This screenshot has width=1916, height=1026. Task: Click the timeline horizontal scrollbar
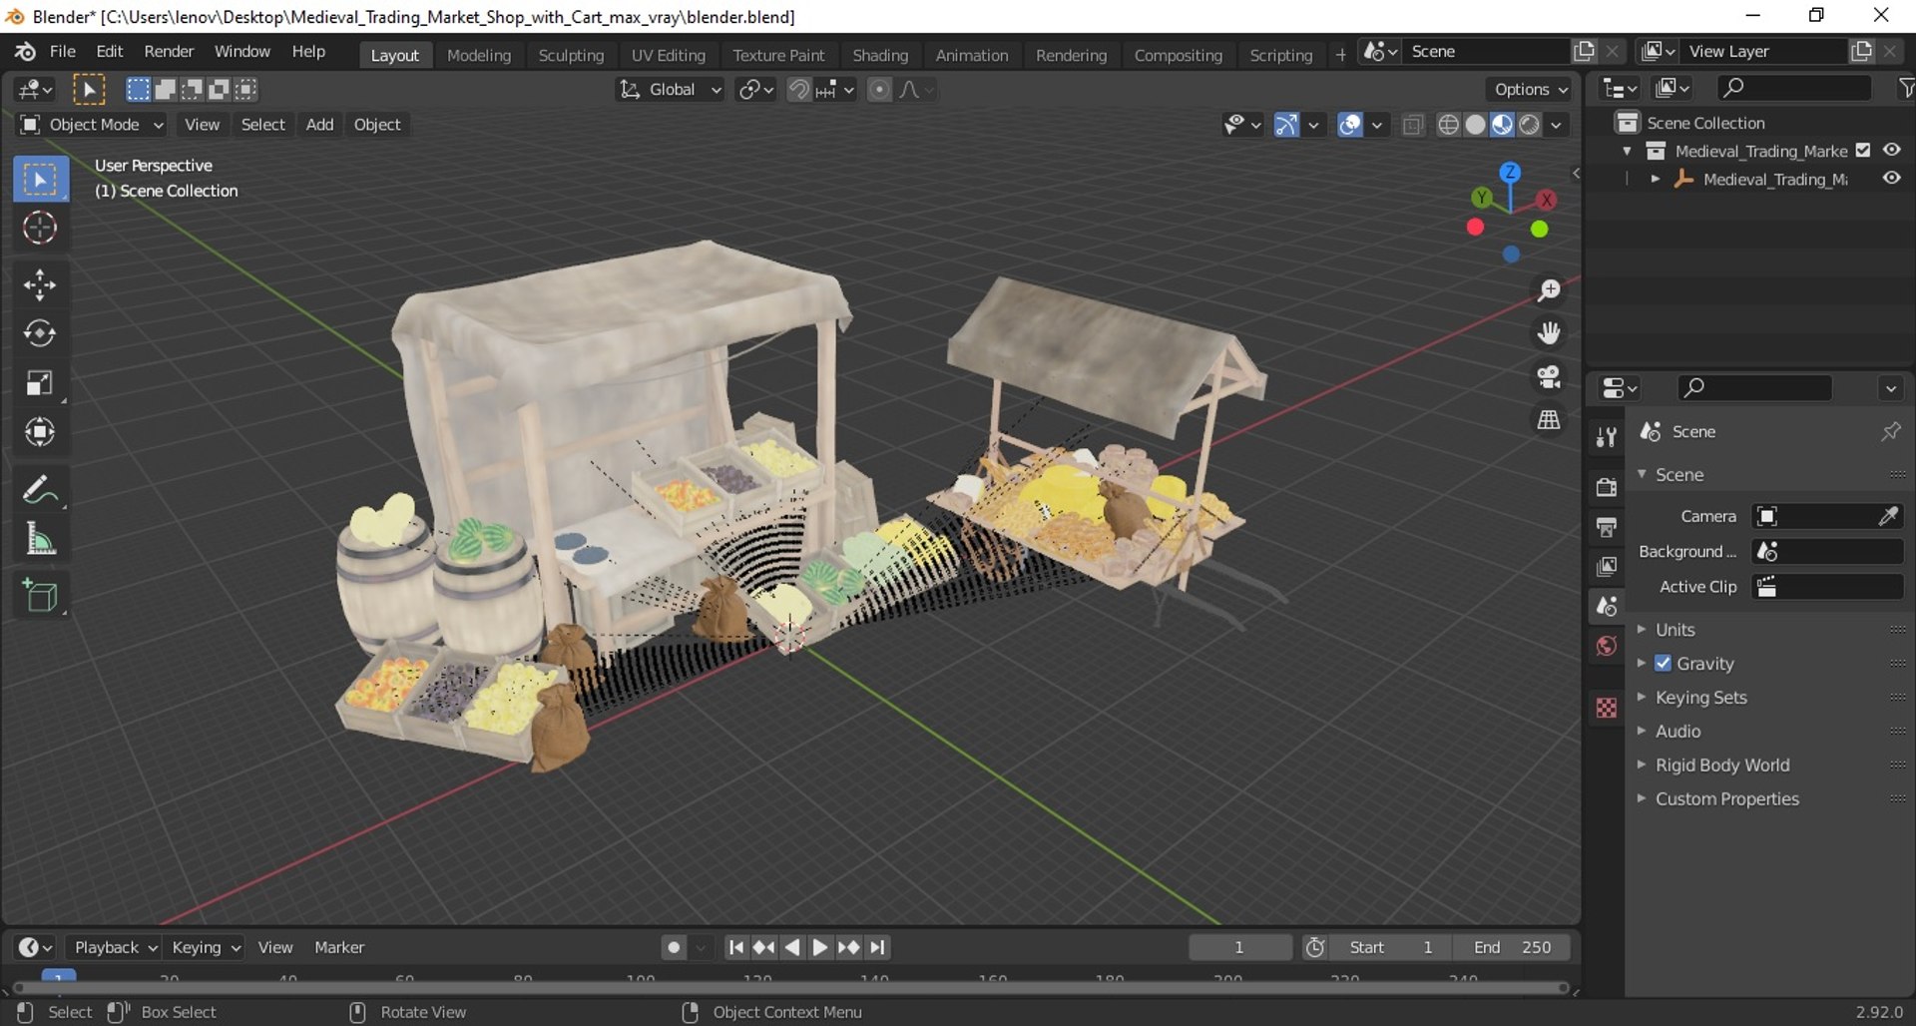pyautogui.click(x=790, y=988)
